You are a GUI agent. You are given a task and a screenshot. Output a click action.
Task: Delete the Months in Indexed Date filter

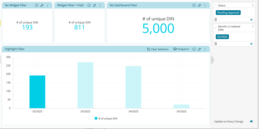pyautogui.click(x=215, y=44)
